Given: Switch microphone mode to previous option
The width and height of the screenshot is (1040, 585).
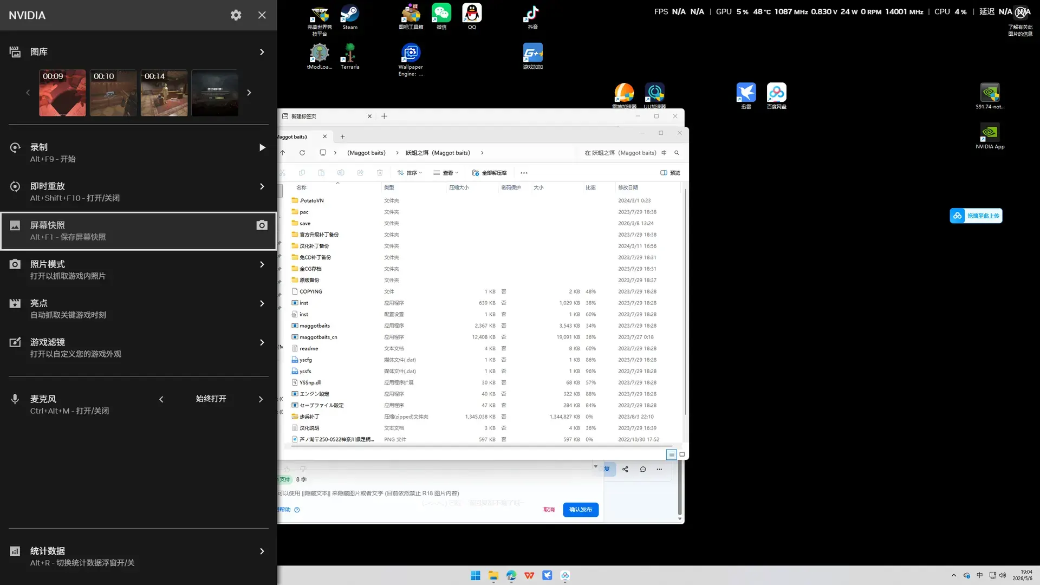Looking at the screenshot, I should click(161, 399).
